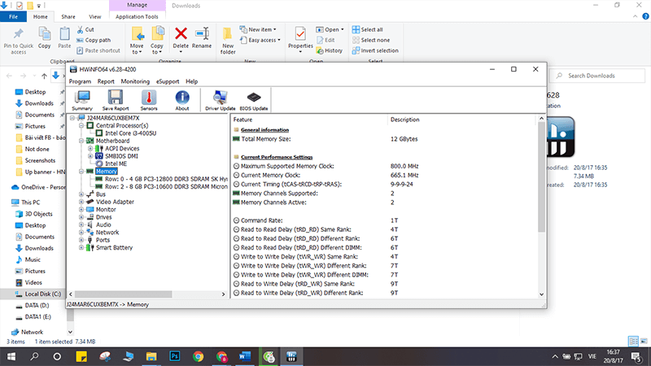Open the Monitoring menu

point(135,81)
